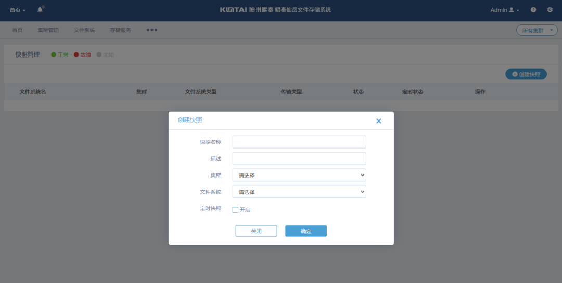Open the 存储服务 menu item
Image resolution: width=562 pixels, height=283 pixels.
(120, 30)
